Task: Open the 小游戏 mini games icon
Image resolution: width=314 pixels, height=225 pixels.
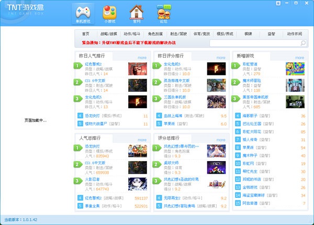Action: pyautogui.click(x=109, y=13)
